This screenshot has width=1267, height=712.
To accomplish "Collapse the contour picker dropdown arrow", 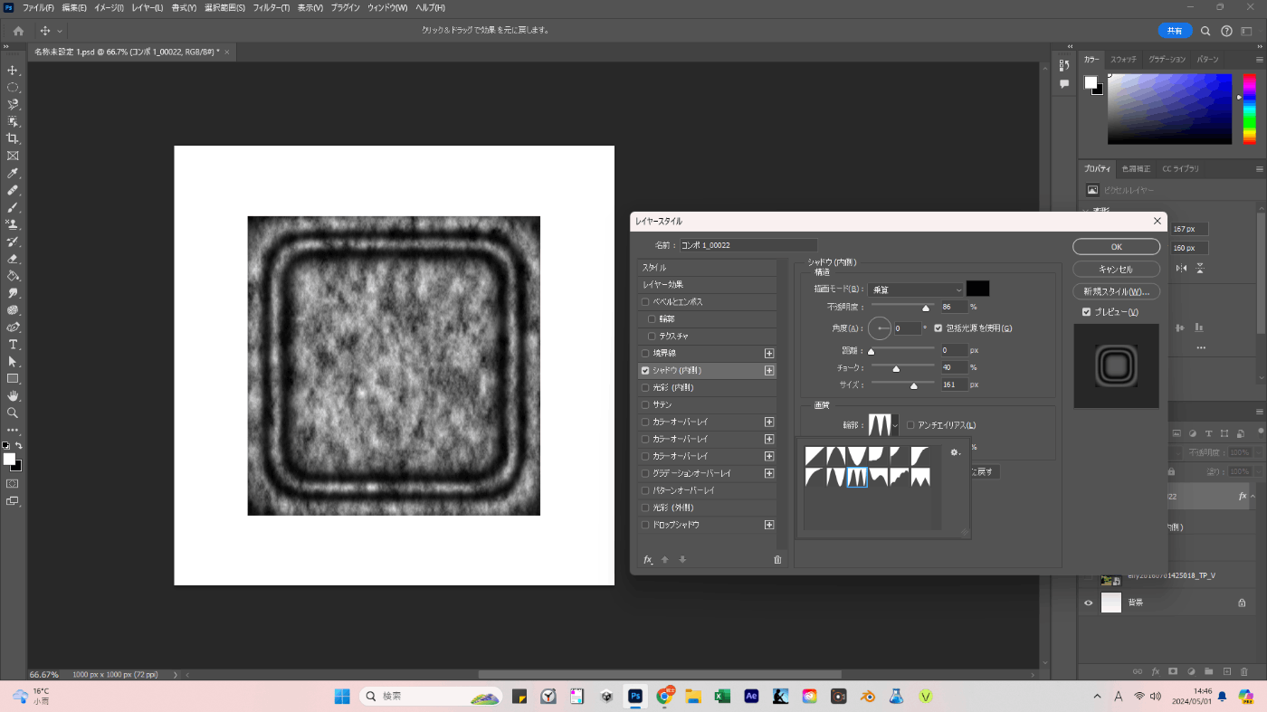I will coord(895,425).
